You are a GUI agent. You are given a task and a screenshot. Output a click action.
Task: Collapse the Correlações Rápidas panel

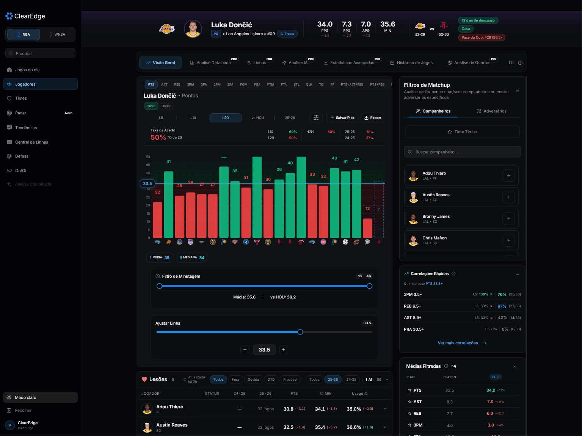click(x=518, y=274)
